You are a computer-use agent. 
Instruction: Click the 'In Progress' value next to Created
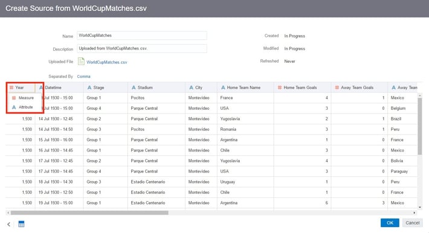click(294, 36)
